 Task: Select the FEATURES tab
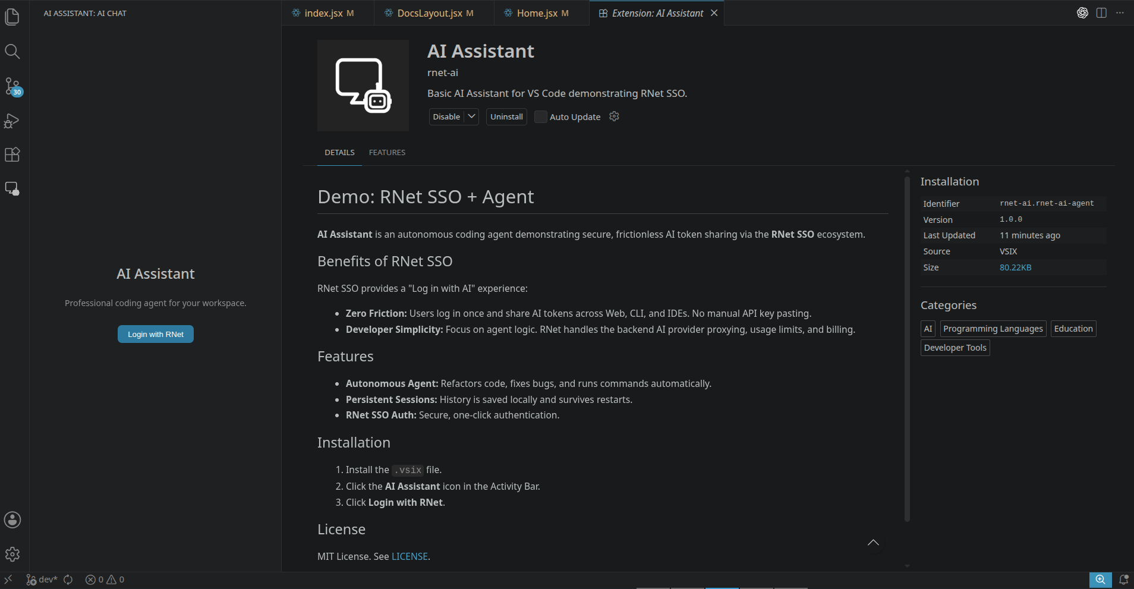coord(387,153)
